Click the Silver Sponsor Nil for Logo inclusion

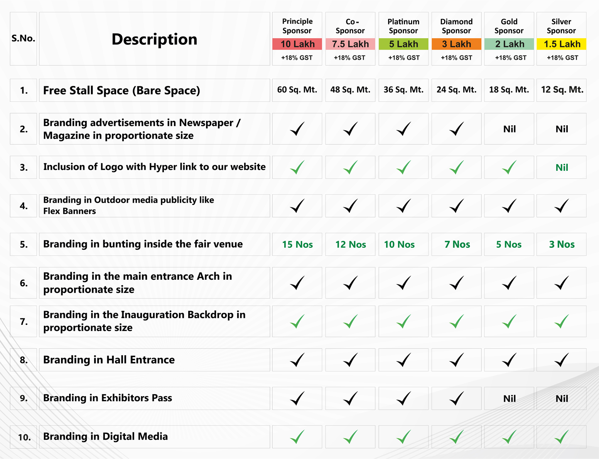[562, 168]
